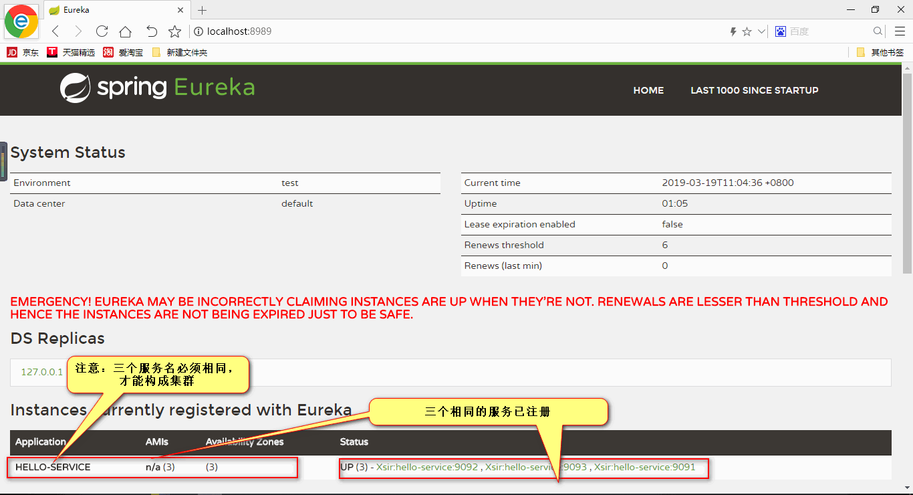Open instance link Xsir:hello-service:9091
Image resolution: width=913 pixels, height=495 pixels.
(645, 467)
